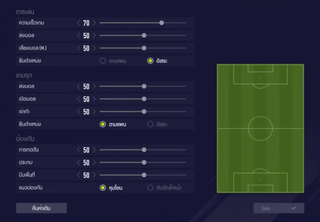Decrease ความเร็วเกม value with the left arrow
The height and width of the screenshot is (222, 320).
[x=79, y=23]
